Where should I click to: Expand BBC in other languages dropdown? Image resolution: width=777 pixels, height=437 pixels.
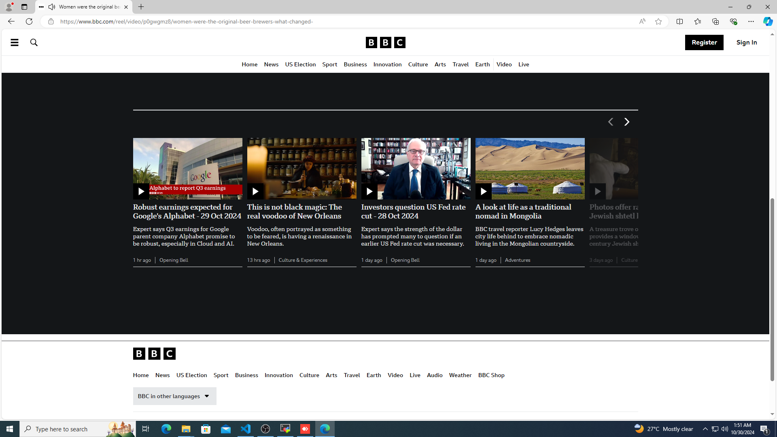click(x=174, y=396)
